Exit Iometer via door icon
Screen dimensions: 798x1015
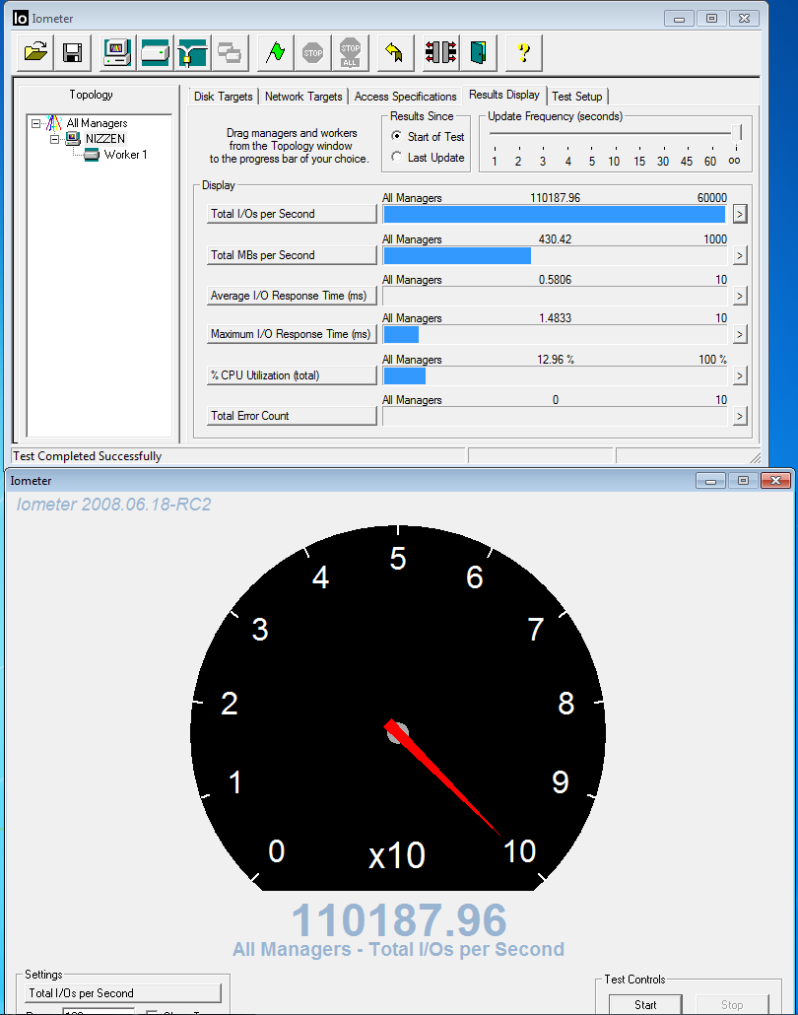(478, 52)
